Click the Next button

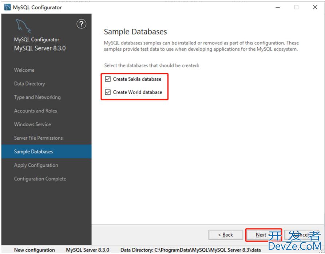263,235
